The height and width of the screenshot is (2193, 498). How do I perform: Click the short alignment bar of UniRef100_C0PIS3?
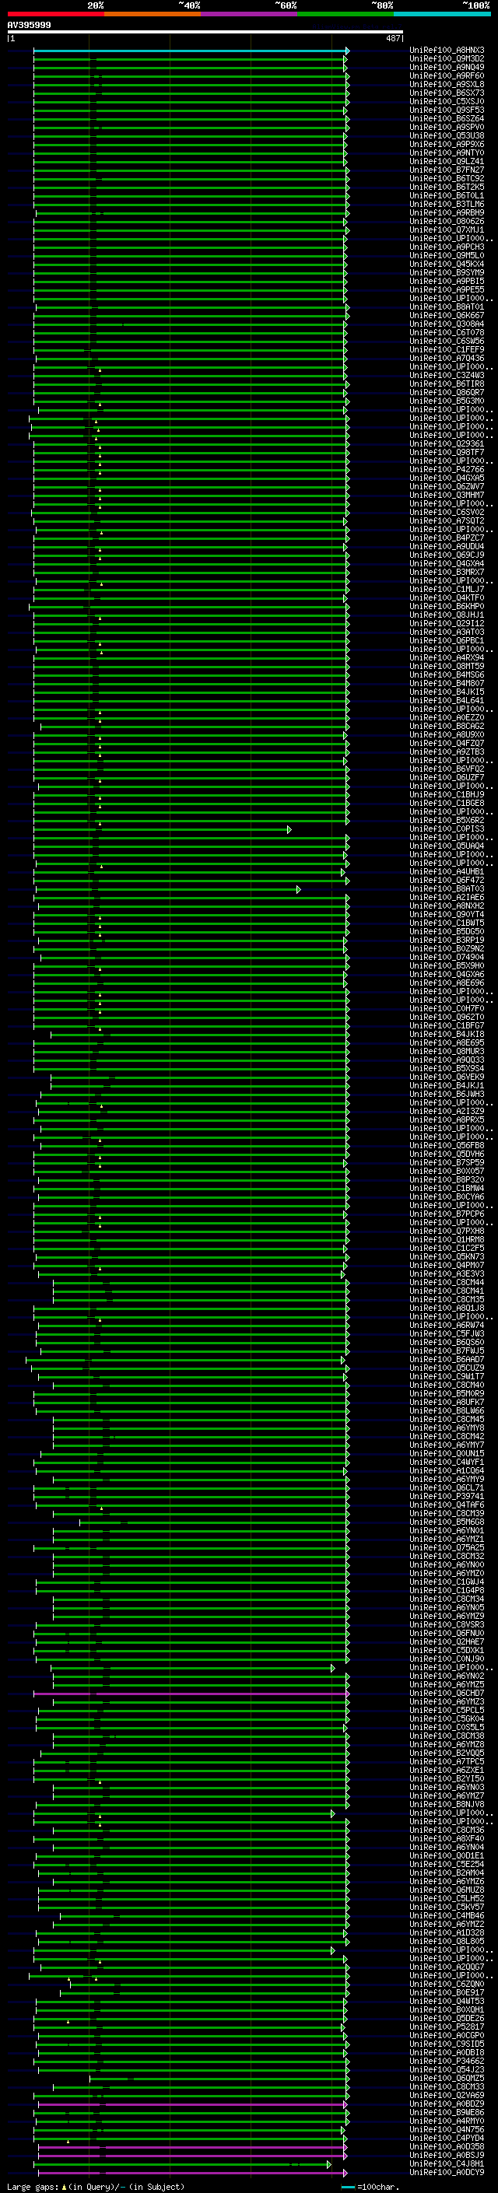(162, 829)
